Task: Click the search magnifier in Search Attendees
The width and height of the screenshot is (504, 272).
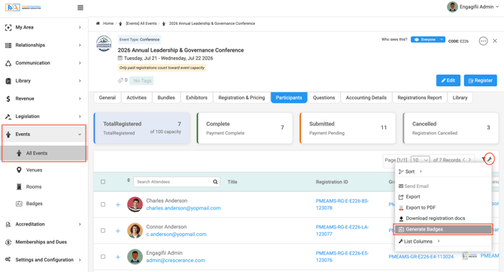Action: [215, 182]
